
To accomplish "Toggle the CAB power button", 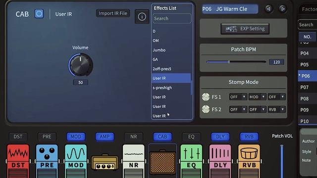I will coord(39,14).
